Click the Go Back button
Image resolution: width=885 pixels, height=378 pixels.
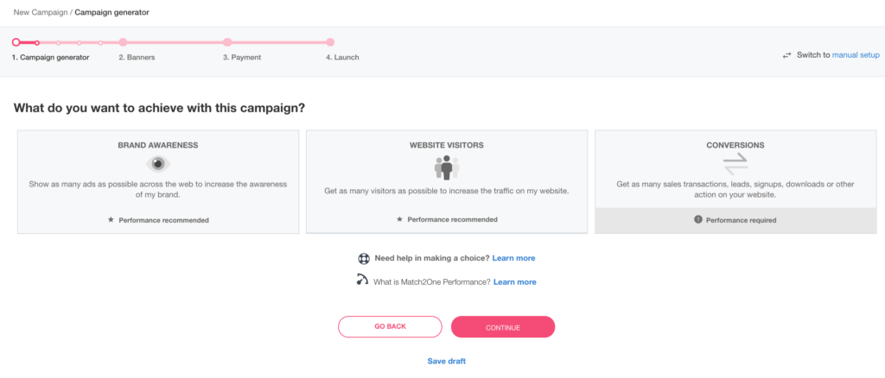[x=390, y=327]
